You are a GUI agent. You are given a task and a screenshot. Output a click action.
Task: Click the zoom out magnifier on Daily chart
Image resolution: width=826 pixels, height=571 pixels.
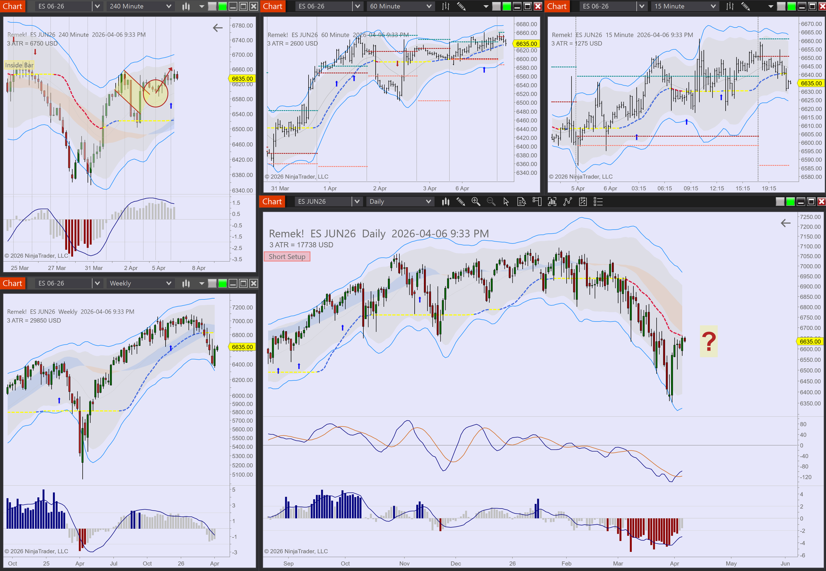(491, 202)
